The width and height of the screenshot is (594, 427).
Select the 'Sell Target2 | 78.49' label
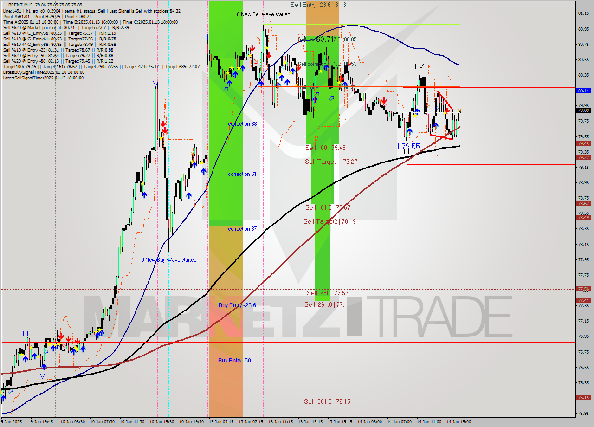[x=330, y=221]
